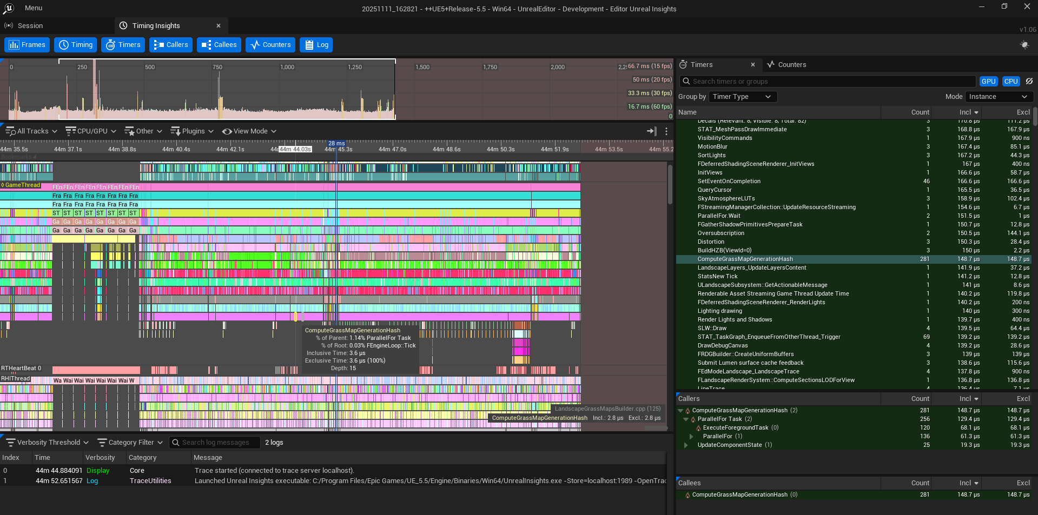Click the Timers stopwatch toolbar button

pyautogui.click(x=123, y=45)
